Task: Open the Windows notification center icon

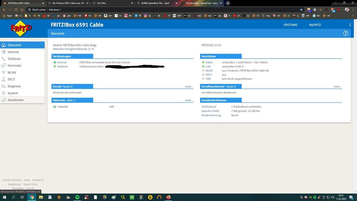Action: [x=351, y=197]
